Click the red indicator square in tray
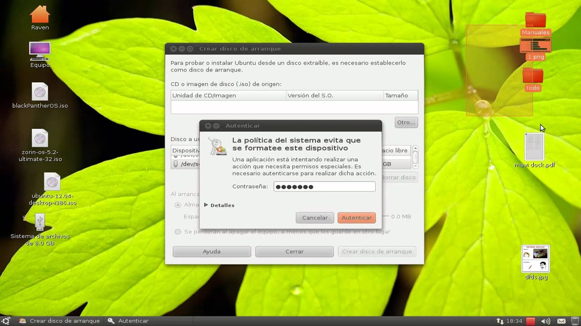 coord(531,321)
